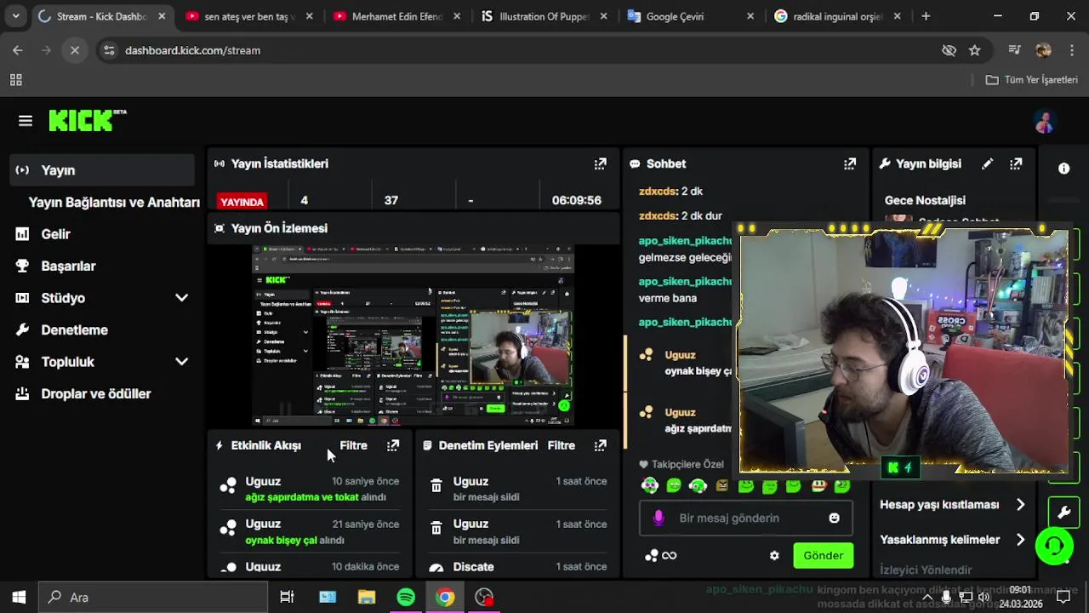Click the Windows Ara search box
The height and width of the screenshot is (613, 1089).
tap(153, 597)
